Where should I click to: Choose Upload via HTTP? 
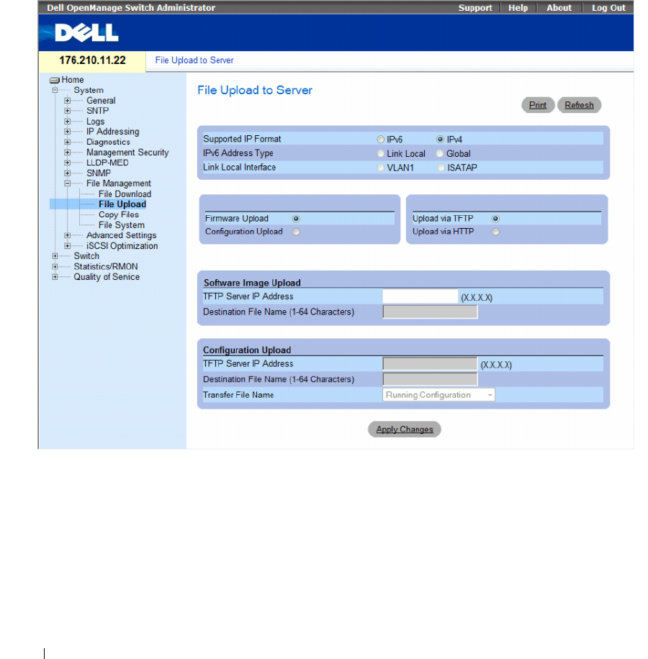pos(496,232)
